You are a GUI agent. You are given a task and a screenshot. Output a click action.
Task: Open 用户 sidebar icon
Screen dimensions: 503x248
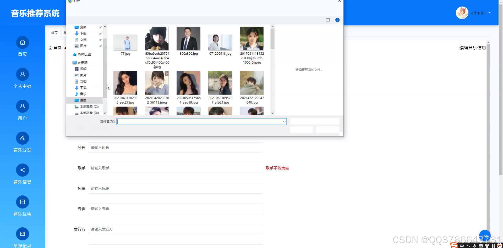click(23, 106)
